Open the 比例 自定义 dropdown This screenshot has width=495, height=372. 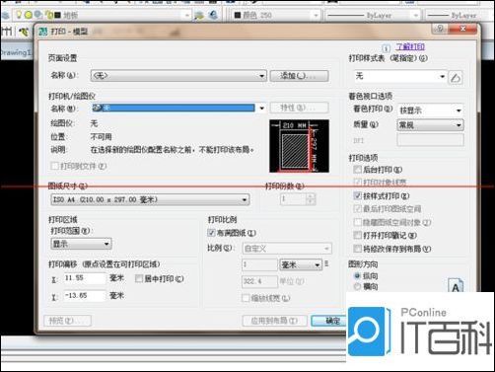[287, 249]
